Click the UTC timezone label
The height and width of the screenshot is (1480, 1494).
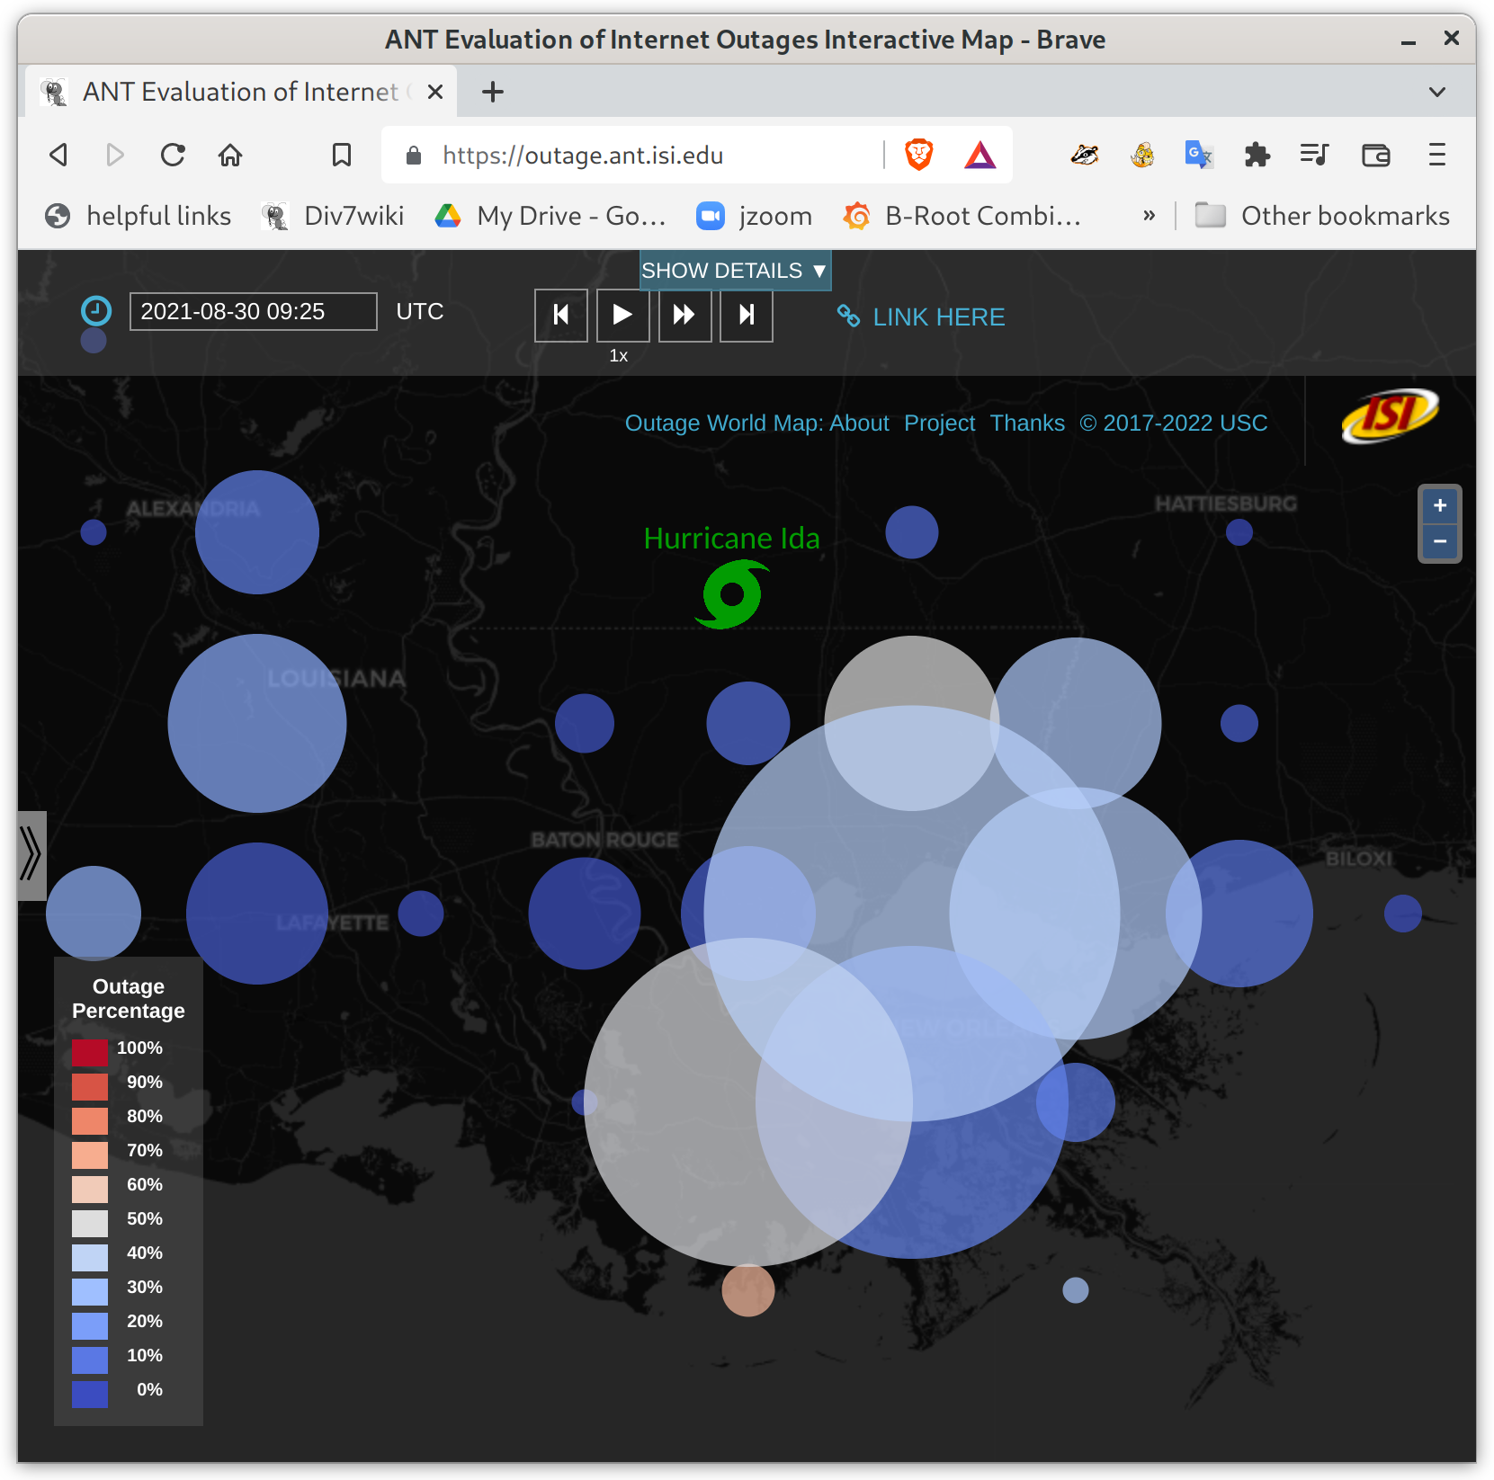click(x=420, y=311)
